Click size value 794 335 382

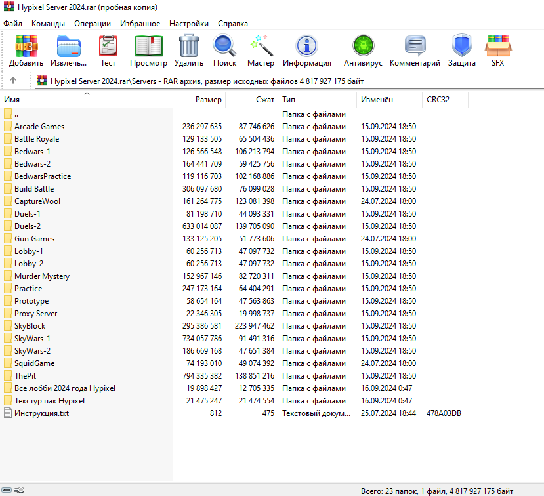(202, 376)
